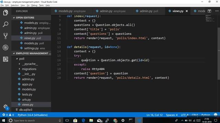Change file encoding UTF-8
220x123 pixels.
pyautogui.click(x=185, y=115)
